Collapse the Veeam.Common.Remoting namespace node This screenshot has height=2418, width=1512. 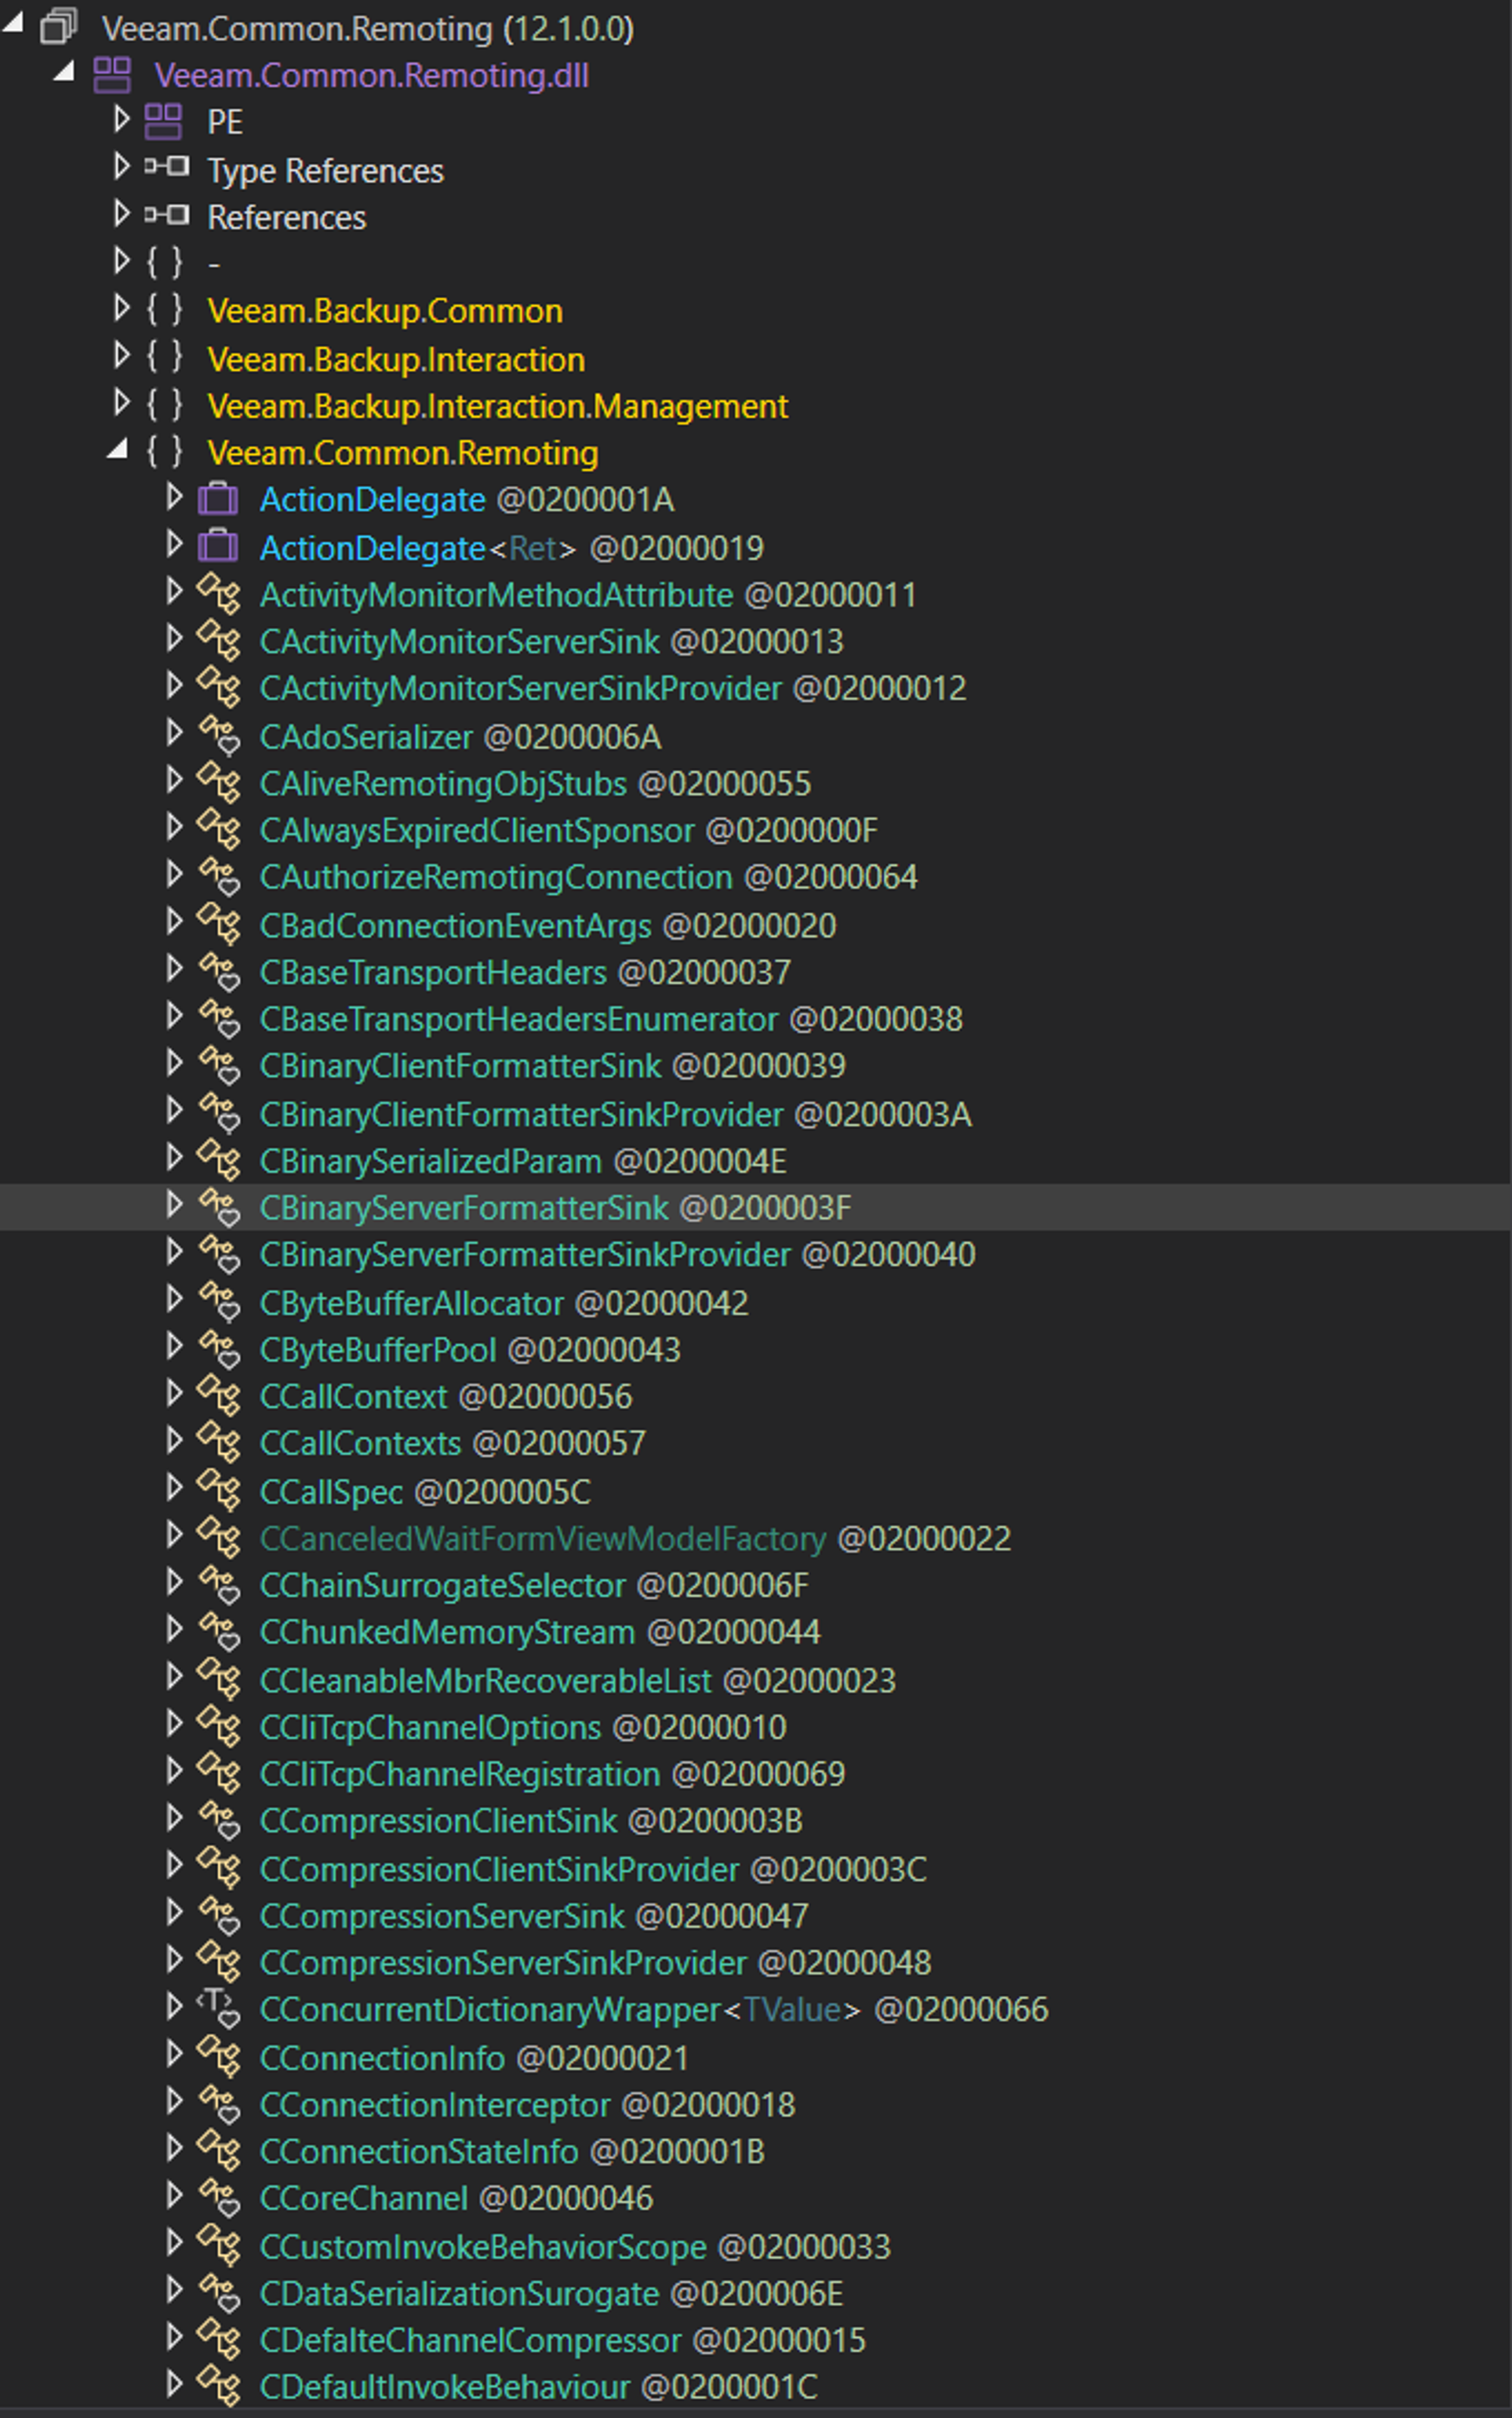click(x=118, y=450)
